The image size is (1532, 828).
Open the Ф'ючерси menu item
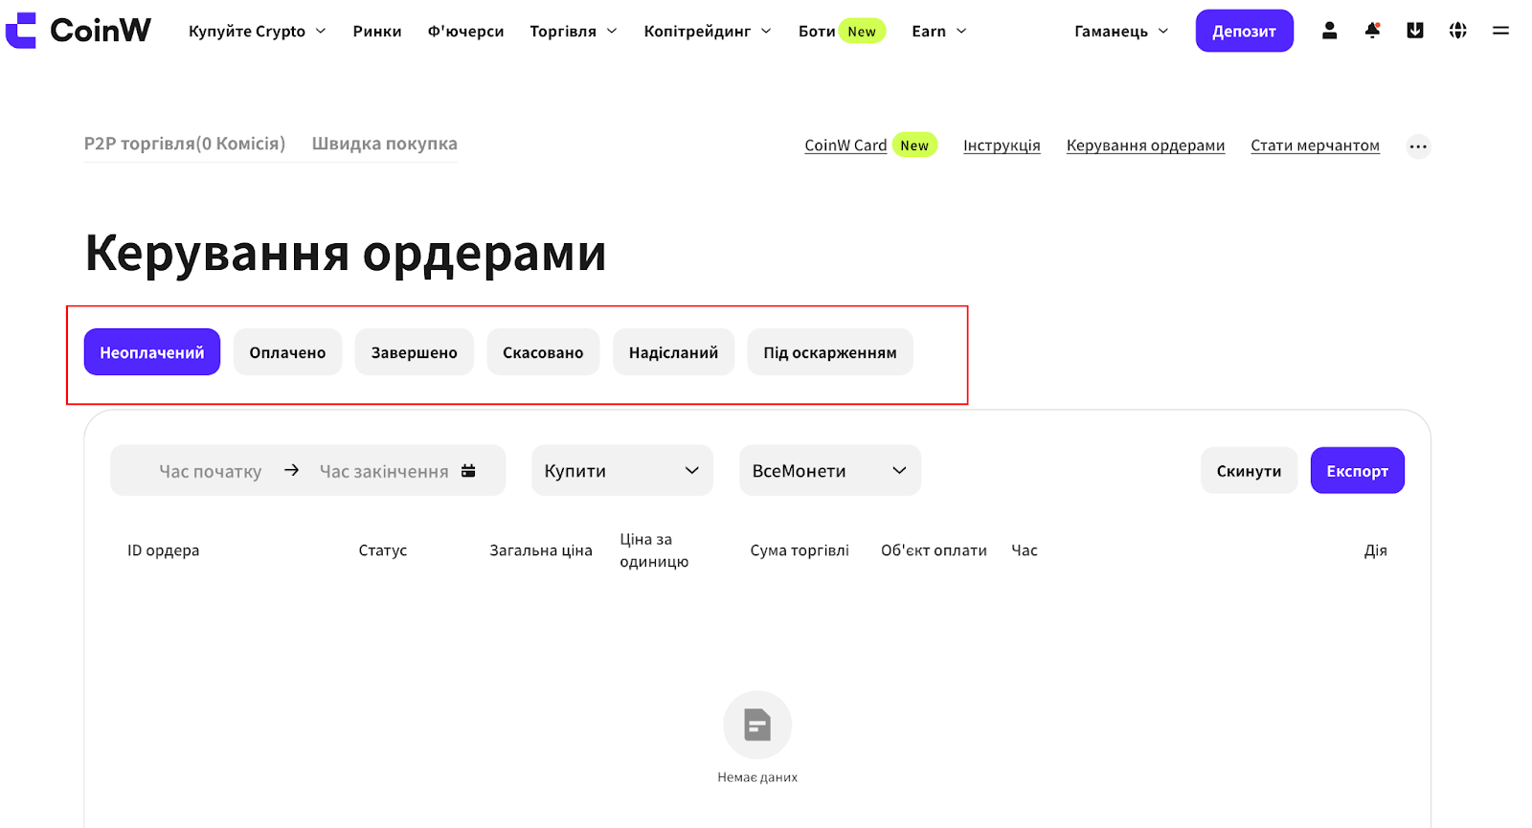(x=465, y=31)
